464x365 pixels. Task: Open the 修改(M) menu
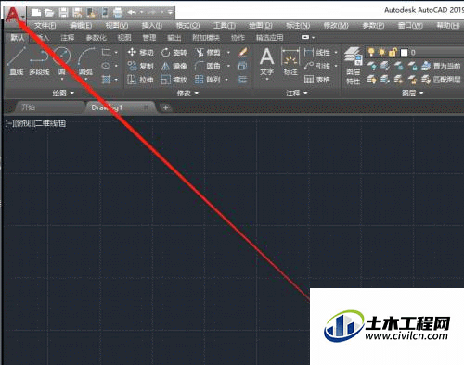click(336, 26)
